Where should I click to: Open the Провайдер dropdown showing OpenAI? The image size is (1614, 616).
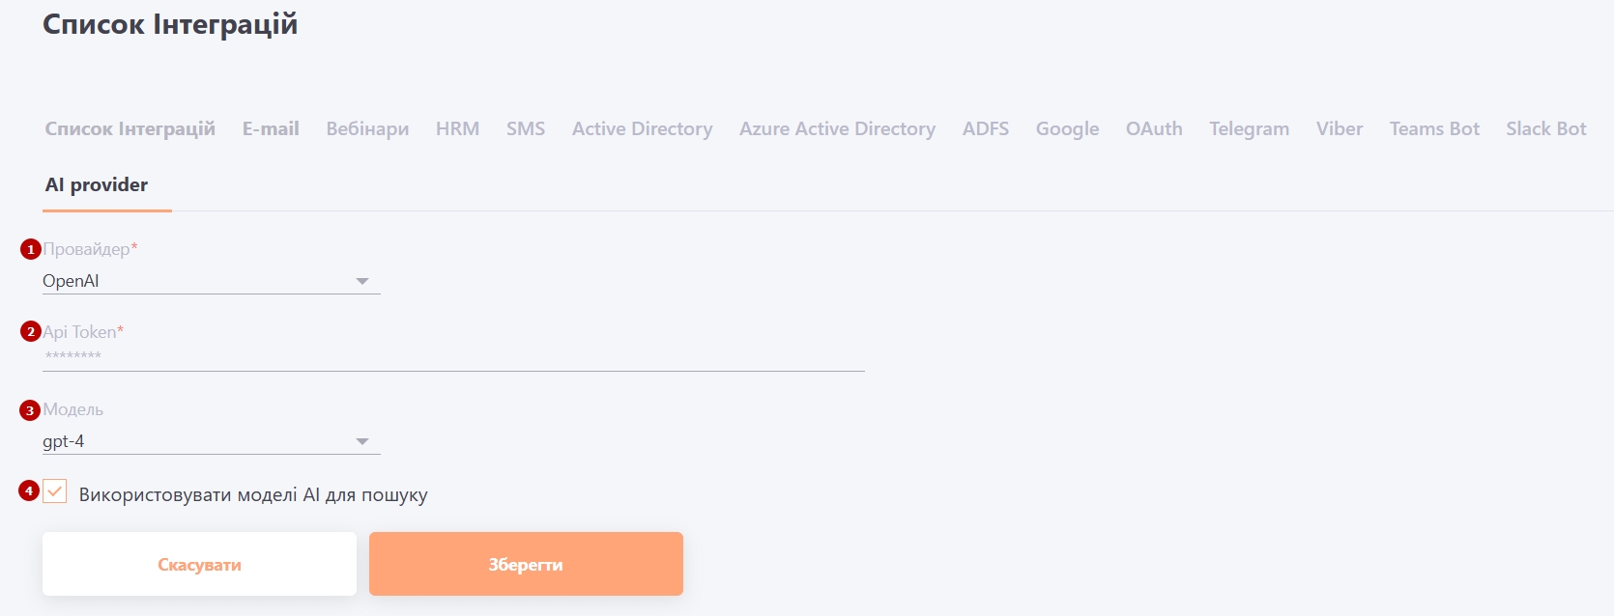(x=210, y=281)
